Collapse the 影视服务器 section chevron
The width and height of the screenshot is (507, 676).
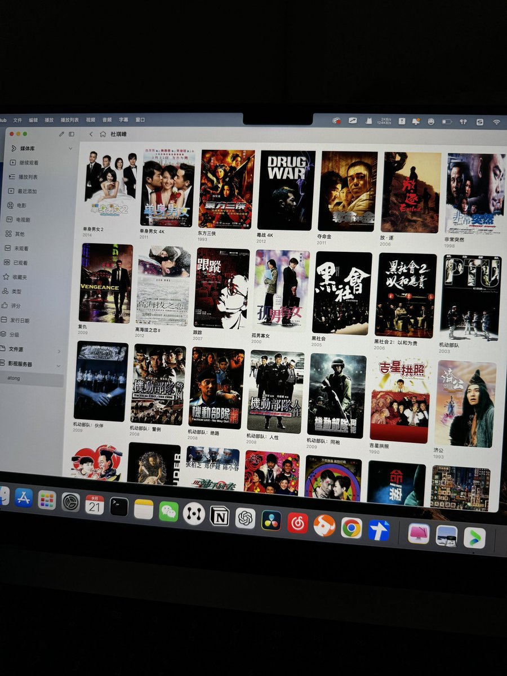59,366
